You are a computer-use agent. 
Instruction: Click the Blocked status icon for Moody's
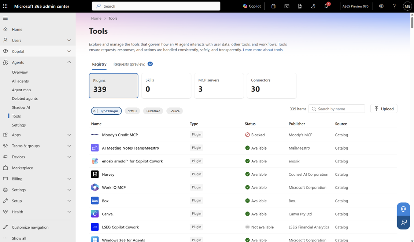point(247,135)
